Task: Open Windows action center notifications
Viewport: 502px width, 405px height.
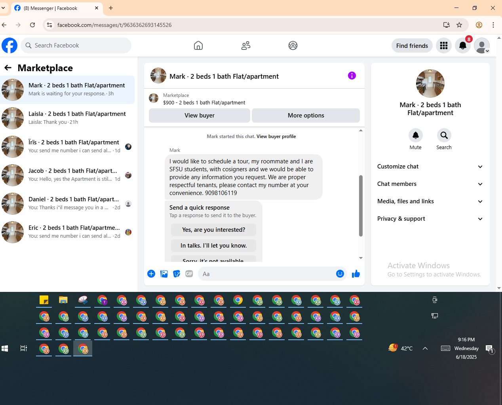Action: coord(489,348)
